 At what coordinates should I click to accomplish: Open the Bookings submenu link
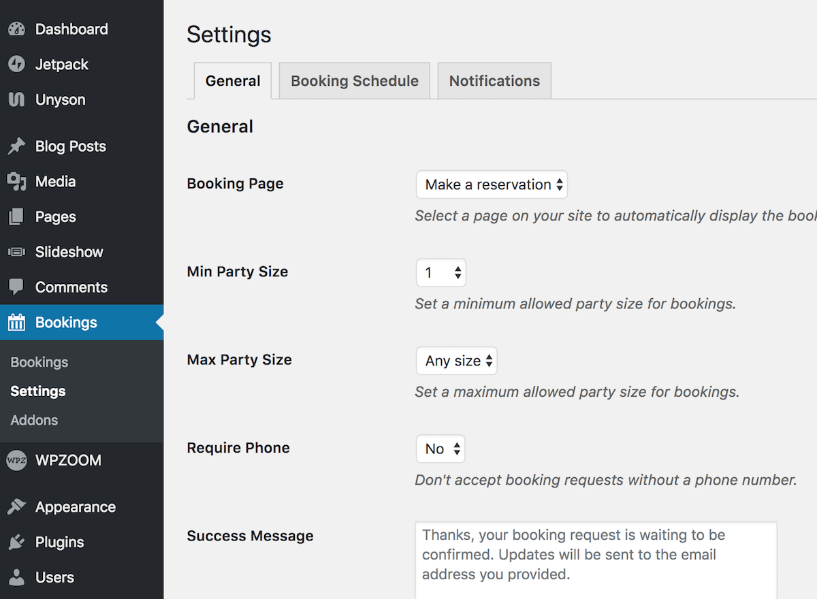(39, 362)
